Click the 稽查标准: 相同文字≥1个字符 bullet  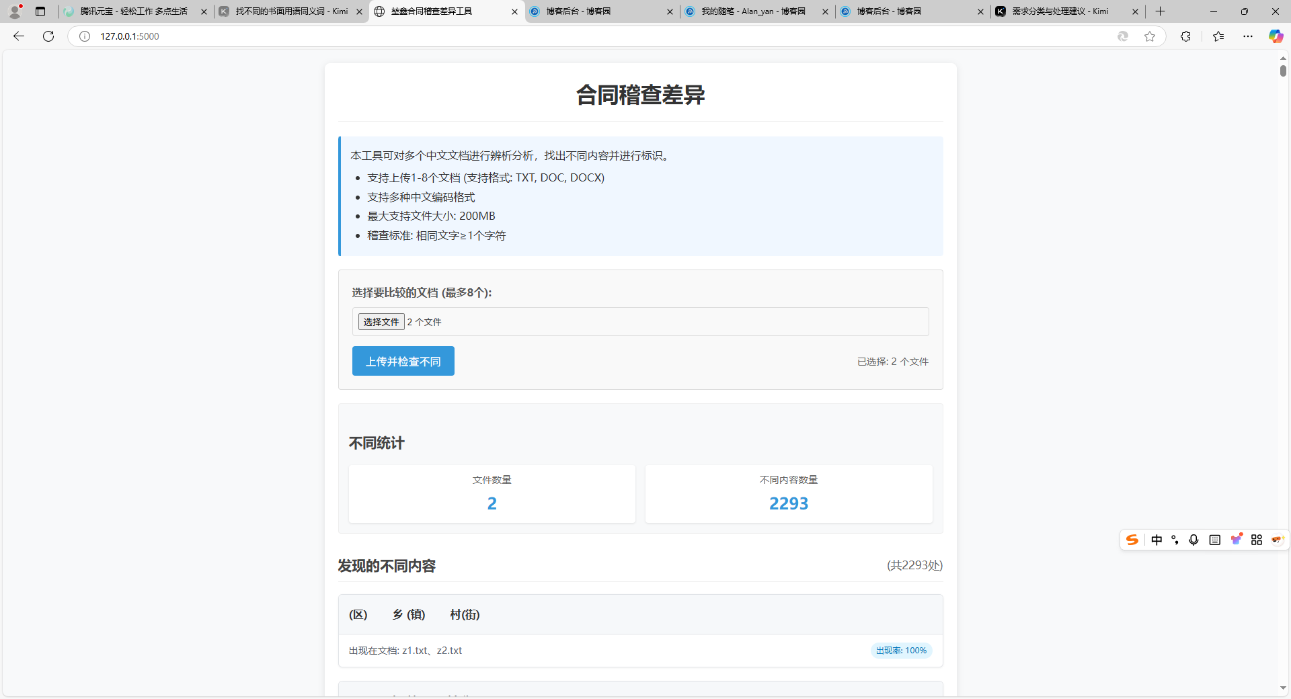pos(436,236)
